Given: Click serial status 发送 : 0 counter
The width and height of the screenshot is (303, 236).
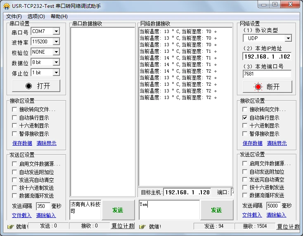Looking at the screenshot, I should coord(48,226).
